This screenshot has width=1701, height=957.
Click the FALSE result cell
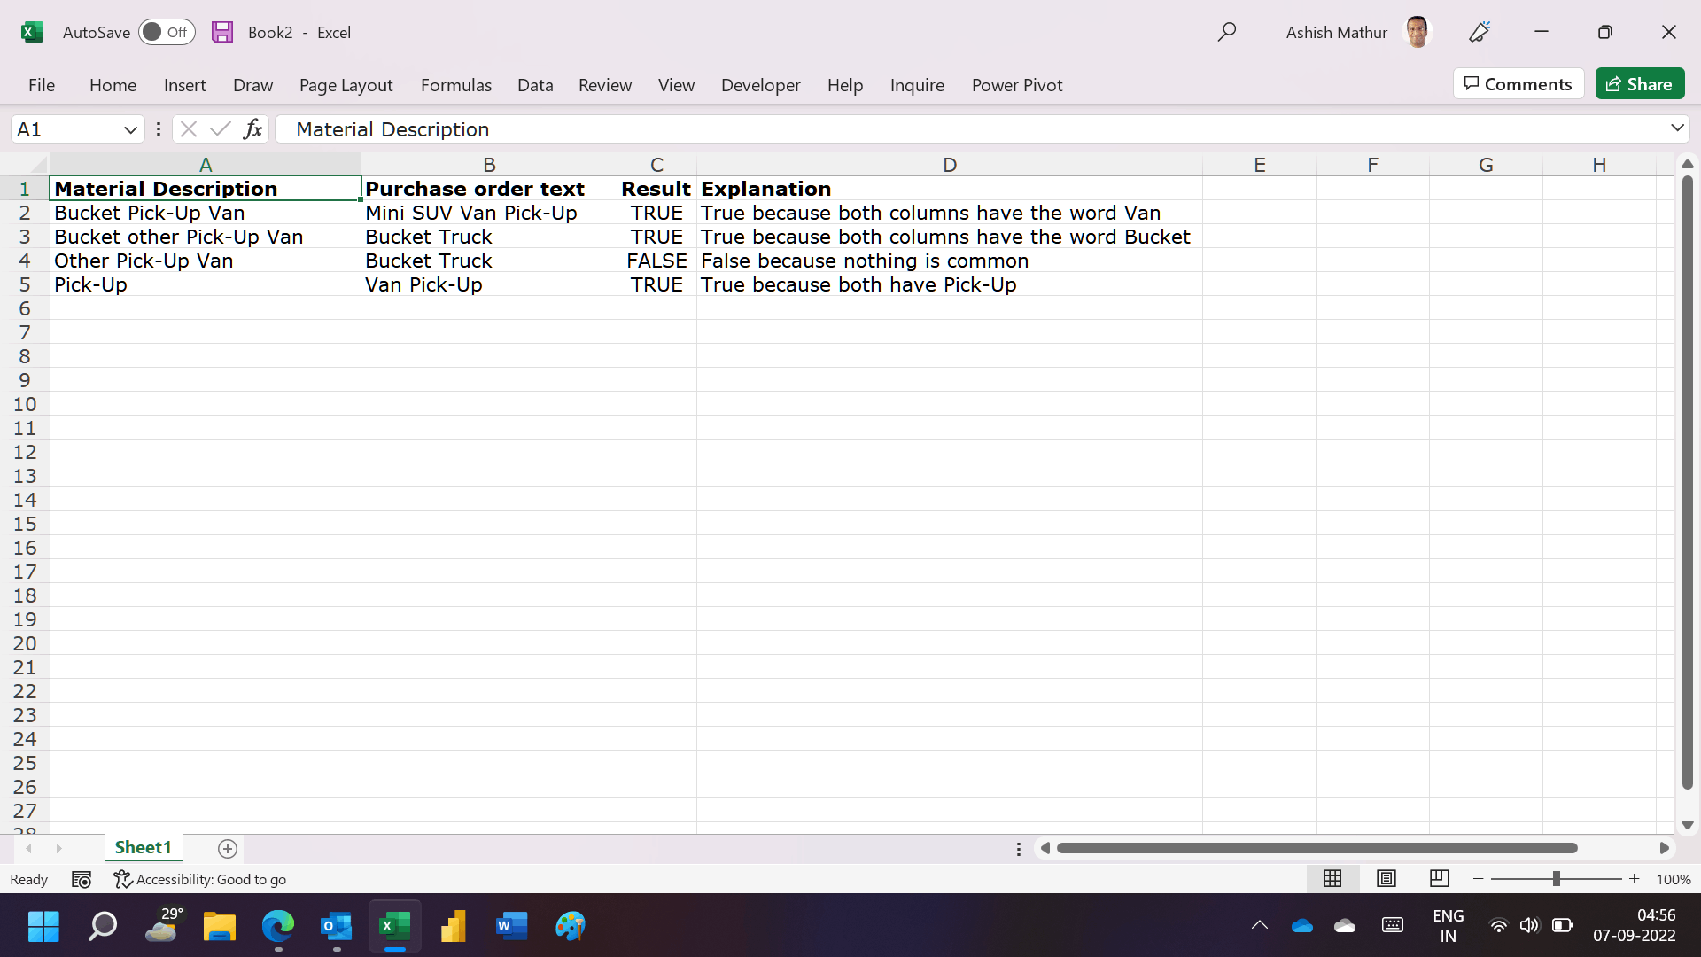(x=656, y=261)
